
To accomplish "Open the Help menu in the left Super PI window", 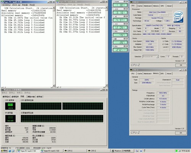I will 25,5.
